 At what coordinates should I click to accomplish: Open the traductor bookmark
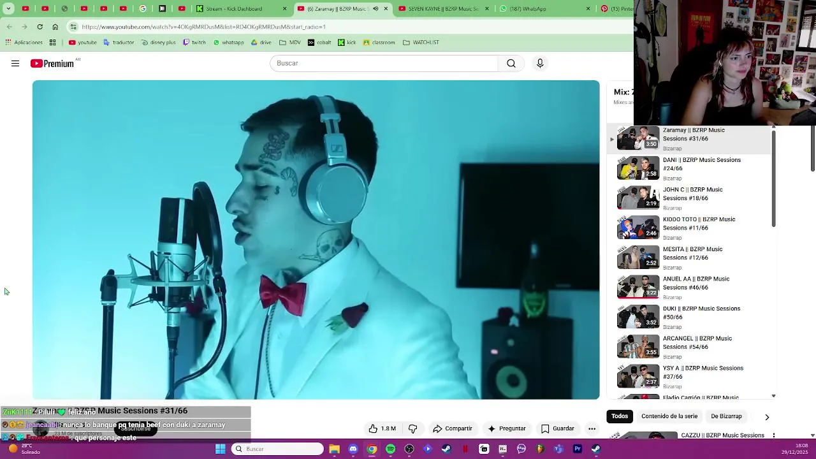(119, 43)
